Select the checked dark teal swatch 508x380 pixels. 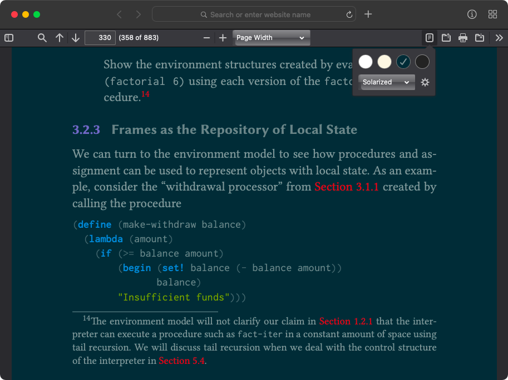tap(403, 62)
